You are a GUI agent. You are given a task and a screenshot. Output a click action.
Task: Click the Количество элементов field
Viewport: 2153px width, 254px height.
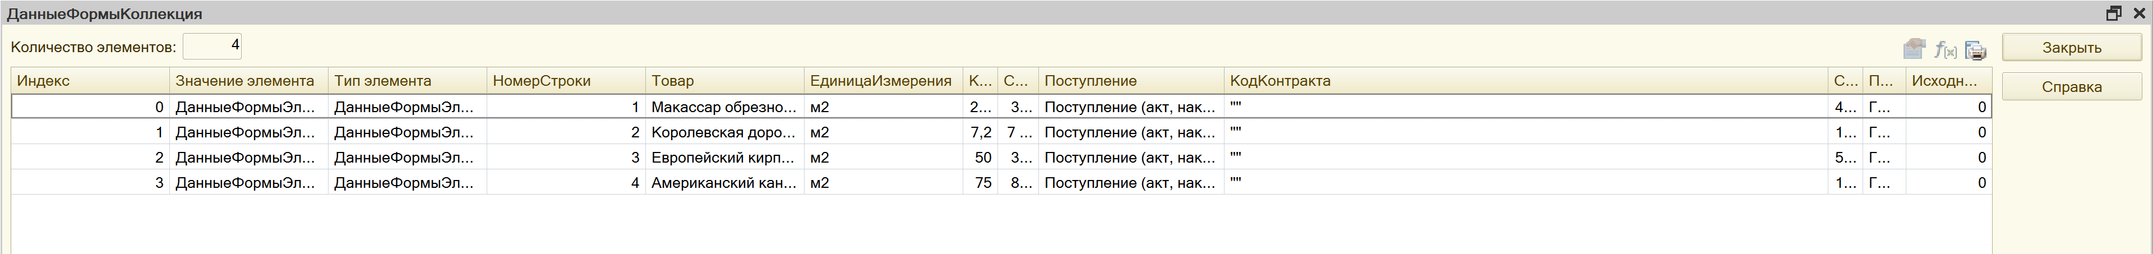pyautogui.click(x=212, y=47)
